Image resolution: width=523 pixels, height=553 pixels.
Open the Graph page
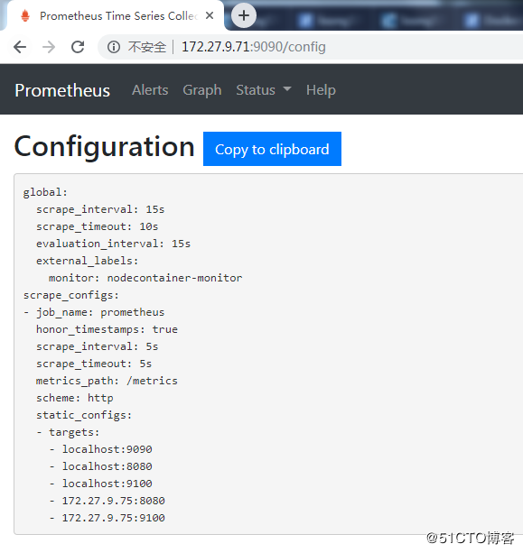click(202, 90)
